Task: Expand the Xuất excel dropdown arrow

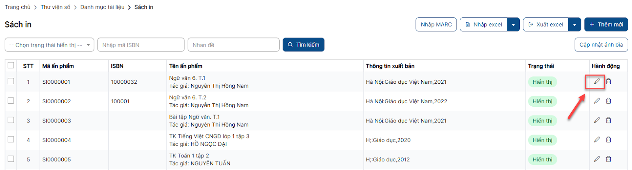Action: [x=574, y=25]
